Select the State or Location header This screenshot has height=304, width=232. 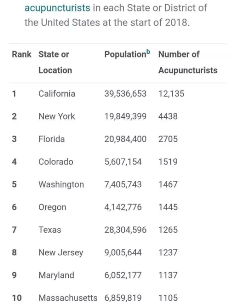pyautogui.click(x=55, y=62)
